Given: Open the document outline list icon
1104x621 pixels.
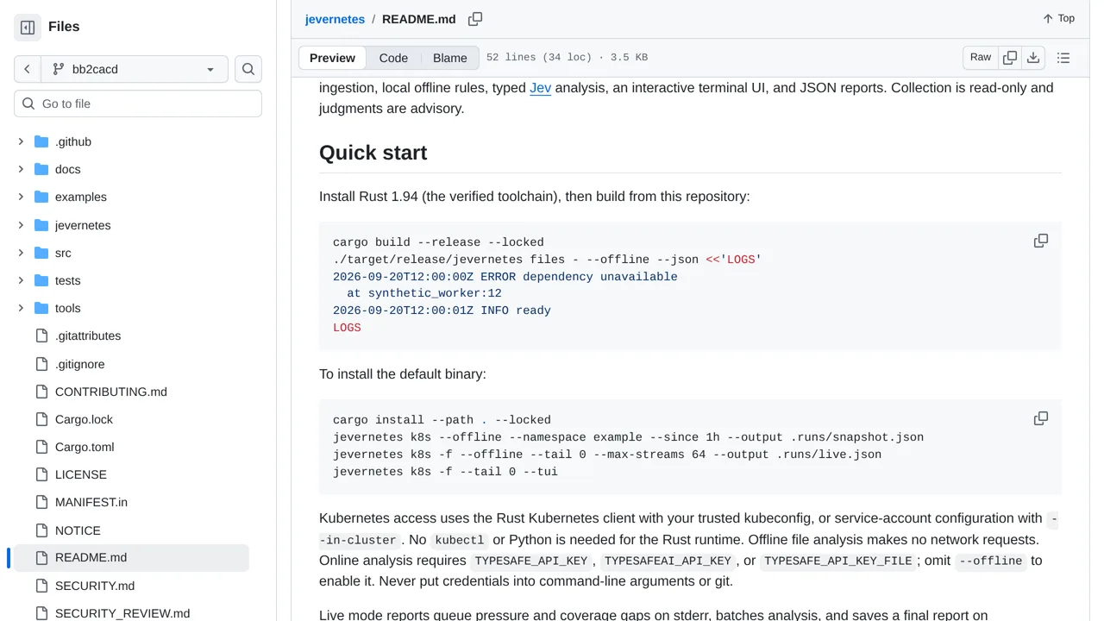Looking at the screenshot, I should click(1063, 58).
